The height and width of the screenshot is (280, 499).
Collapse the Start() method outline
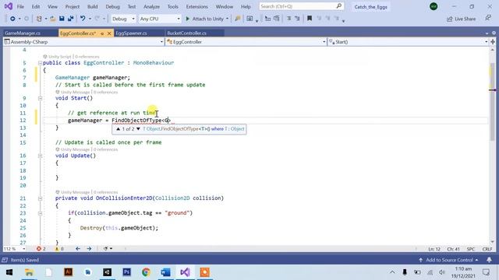click(40, 98)
